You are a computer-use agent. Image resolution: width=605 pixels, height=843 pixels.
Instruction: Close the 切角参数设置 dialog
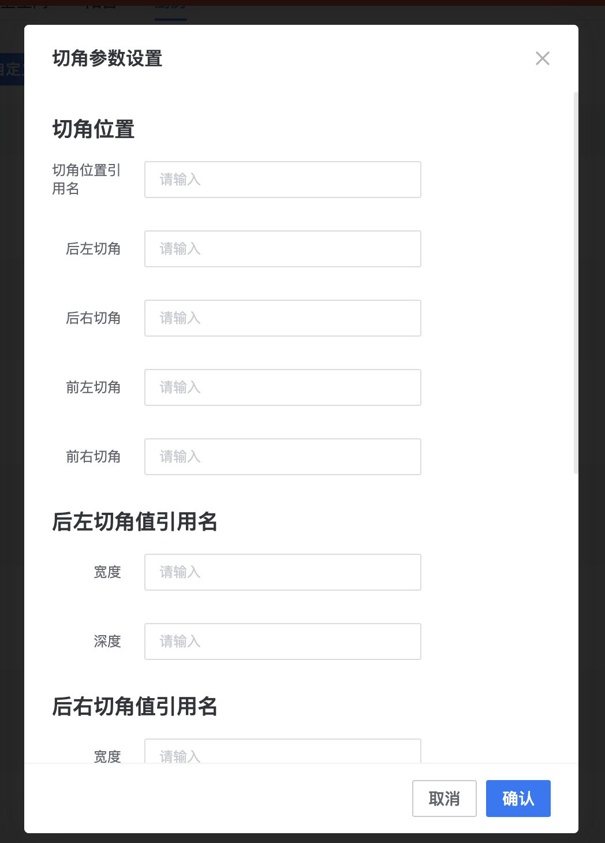[x=542, y=58]
